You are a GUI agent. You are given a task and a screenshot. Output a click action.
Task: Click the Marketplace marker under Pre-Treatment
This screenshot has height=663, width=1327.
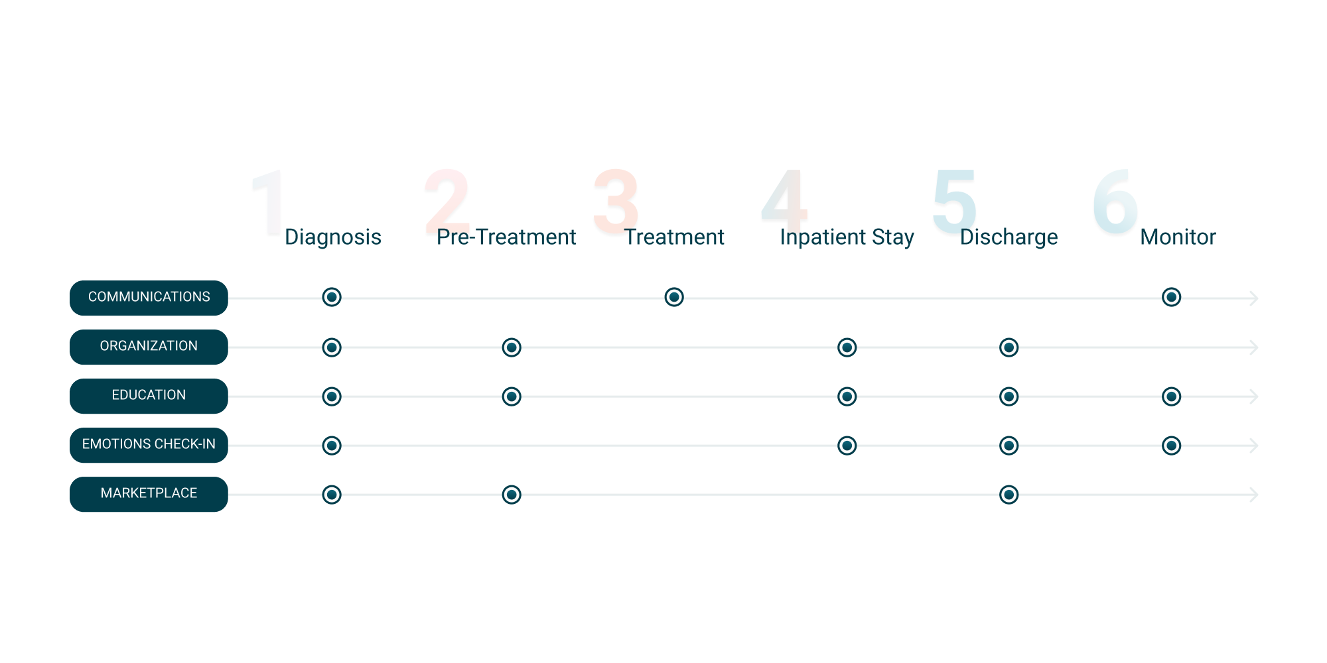512,495
